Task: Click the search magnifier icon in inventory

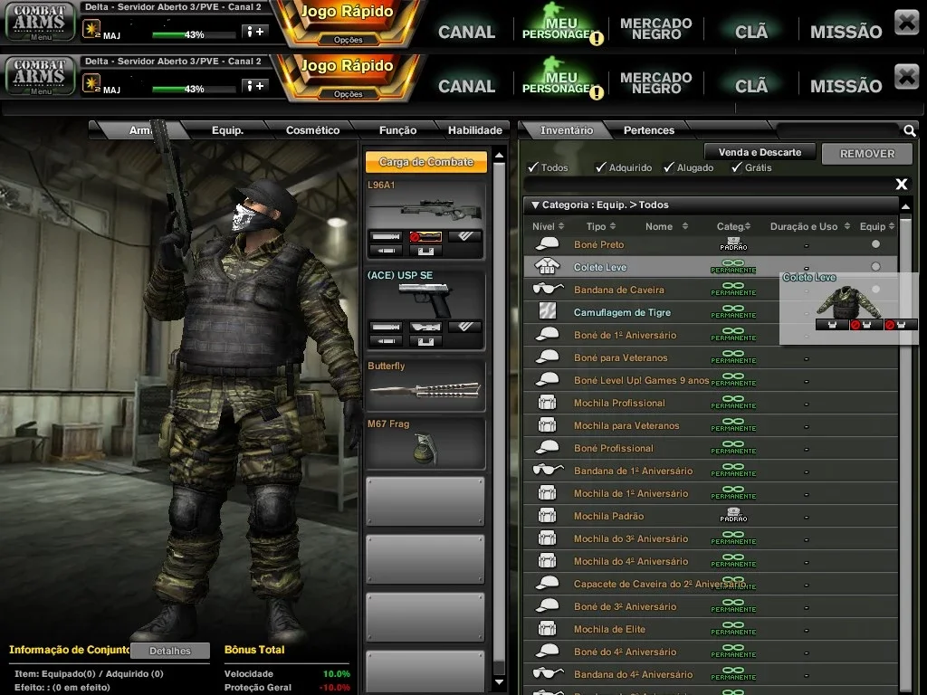Action: coord(909,130)
